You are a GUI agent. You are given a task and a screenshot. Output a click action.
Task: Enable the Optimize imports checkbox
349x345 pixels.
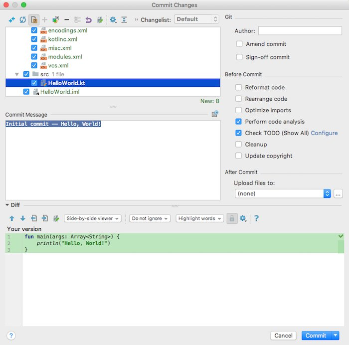[x=238, y=110]
